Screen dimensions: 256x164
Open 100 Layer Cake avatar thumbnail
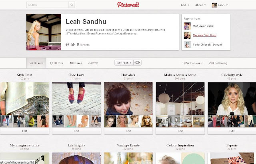click(187, 26)
